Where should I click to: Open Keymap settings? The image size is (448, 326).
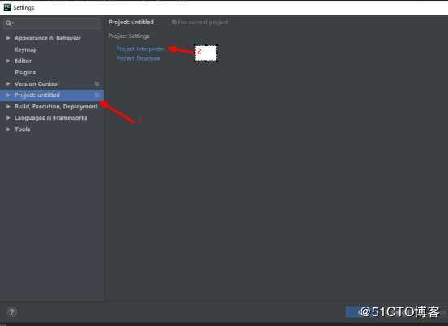(26, 49)
